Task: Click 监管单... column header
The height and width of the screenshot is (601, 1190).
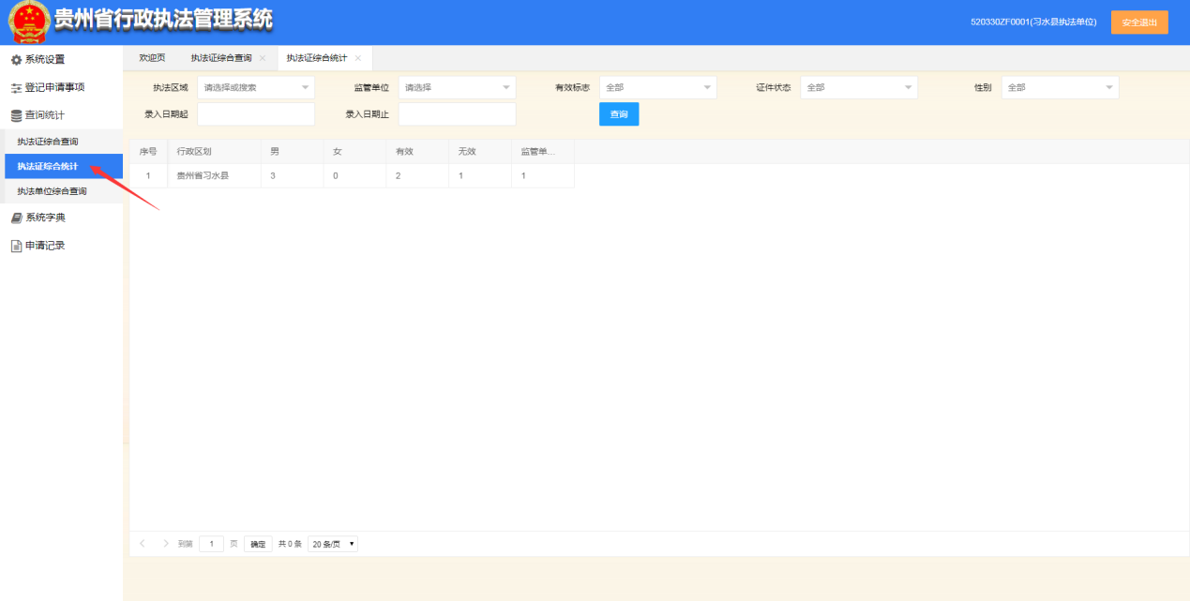Action: click(542, 152)
